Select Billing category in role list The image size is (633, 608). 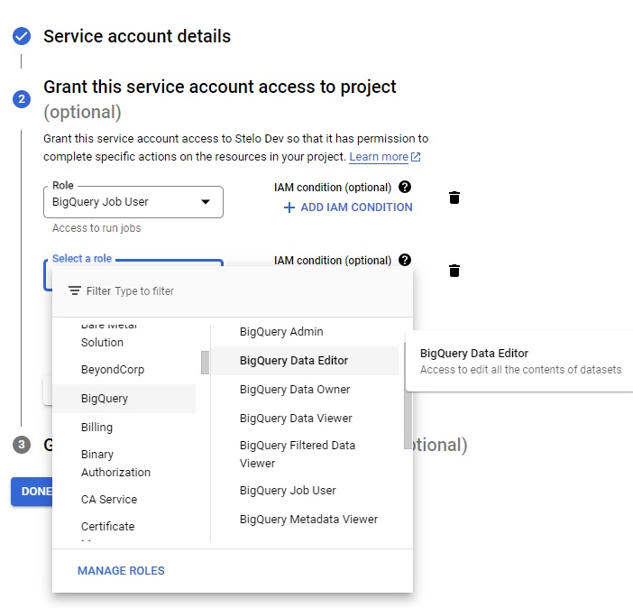[97, 428]
